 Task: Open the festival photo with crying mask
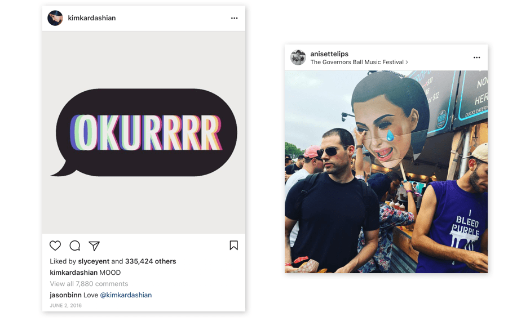[x=386, y=172]
